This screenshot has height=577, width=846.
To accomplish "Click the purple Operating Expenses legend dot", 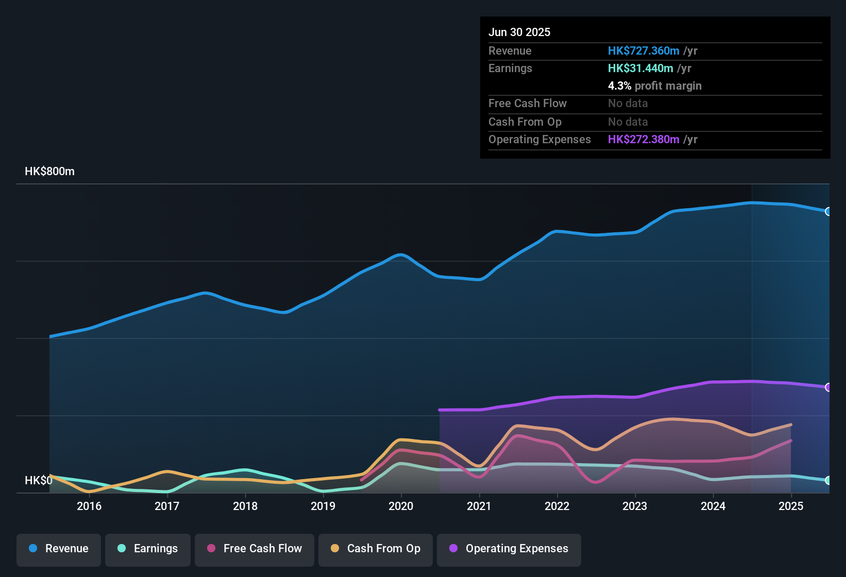I will coord(453,548).
